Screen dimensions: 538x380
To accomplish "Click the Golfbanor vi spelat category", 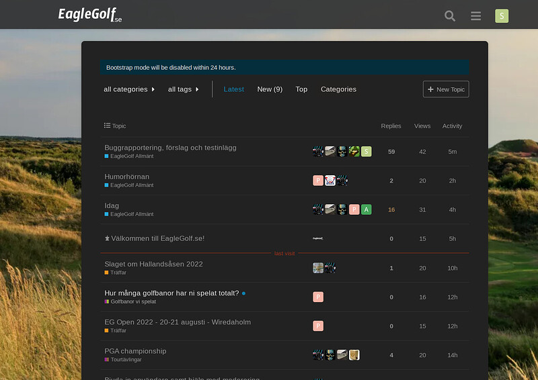I will point(130,301).
